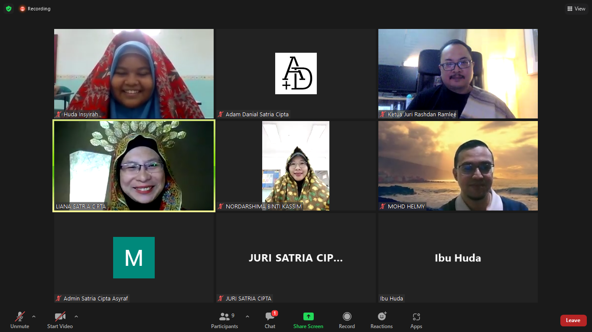Click the green M avatar of Admin Asyraf
The height and width of the screenshot is (332, 592).
tap(134, 258)
